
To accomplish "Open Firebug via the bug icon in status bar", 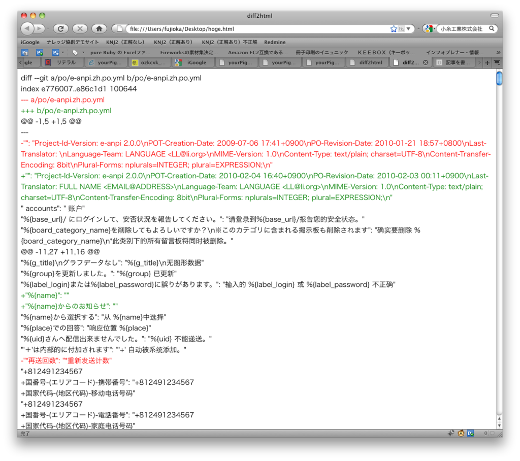I will pos(451,433).
